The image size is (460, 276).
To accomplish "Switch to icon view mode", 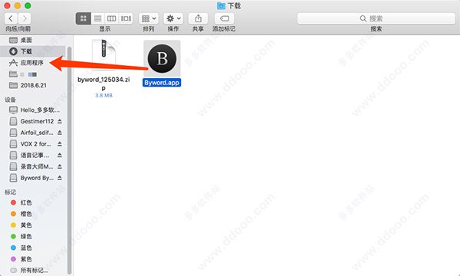I will click(84, 18).
